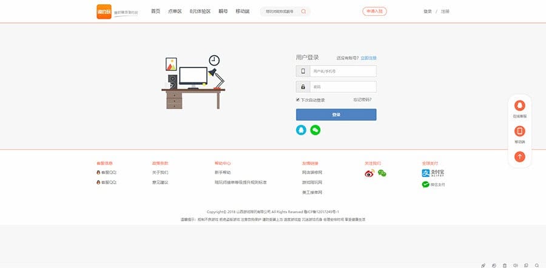Click the 用户登录 heading text
The width and height of the screenshot is (546, 268).
(307, 58)
